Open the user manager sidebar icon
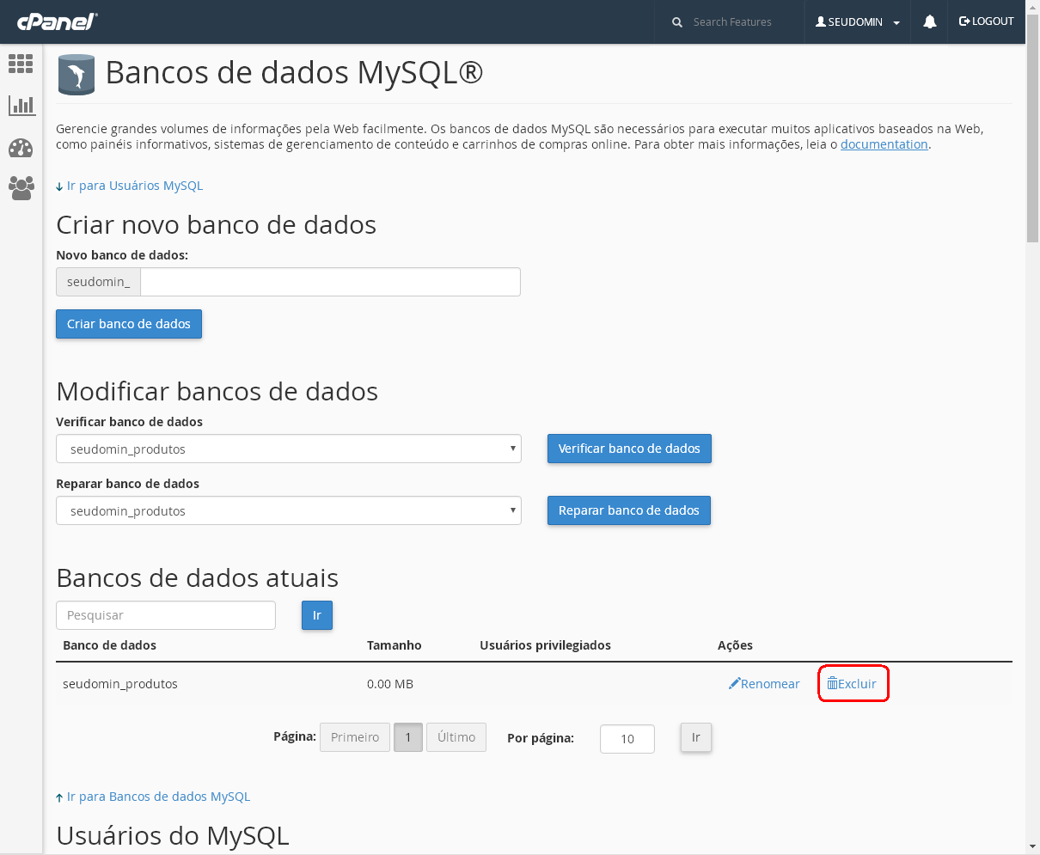This screenshot has height=855, width=1040. tap(21, 188)
